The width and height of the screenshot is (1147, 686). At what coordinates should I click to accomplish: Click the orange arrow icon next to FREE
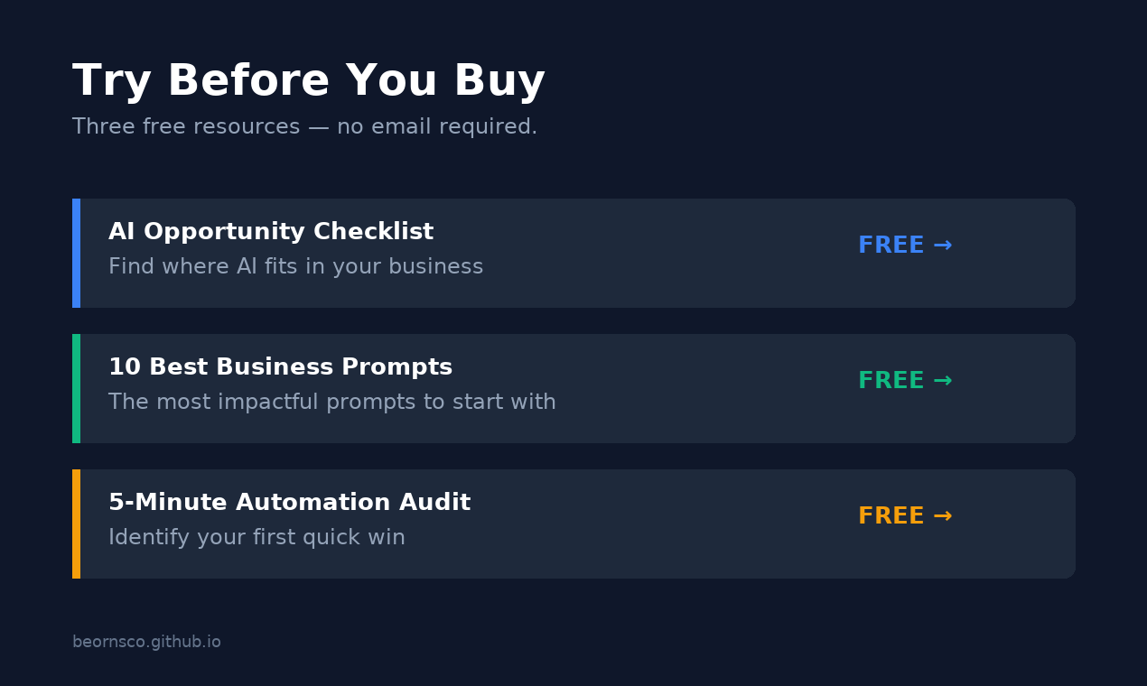tap(944, 514)
